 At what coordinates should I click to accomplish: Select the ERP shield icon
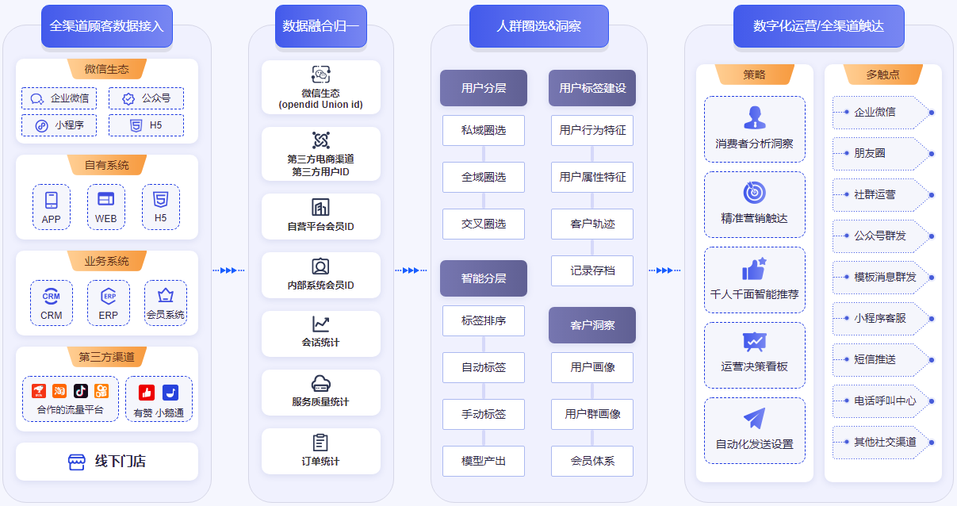coord(109,296)
